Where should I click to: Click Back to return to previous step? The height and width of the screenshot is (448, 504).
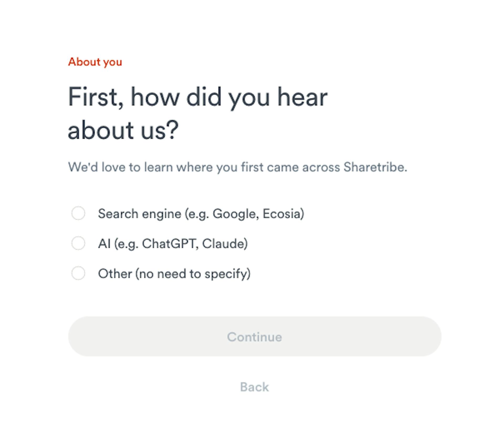254,386
